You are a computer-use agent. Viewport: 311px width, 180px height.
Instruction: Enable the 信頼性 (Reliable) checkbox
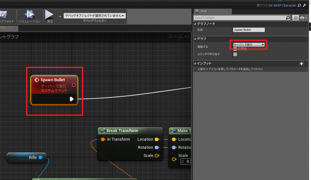point(235,49)
